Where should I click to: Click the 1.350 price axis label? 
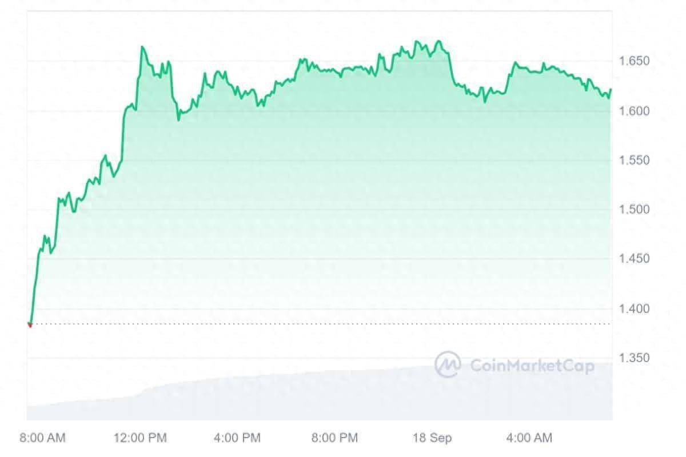point(635,358)
